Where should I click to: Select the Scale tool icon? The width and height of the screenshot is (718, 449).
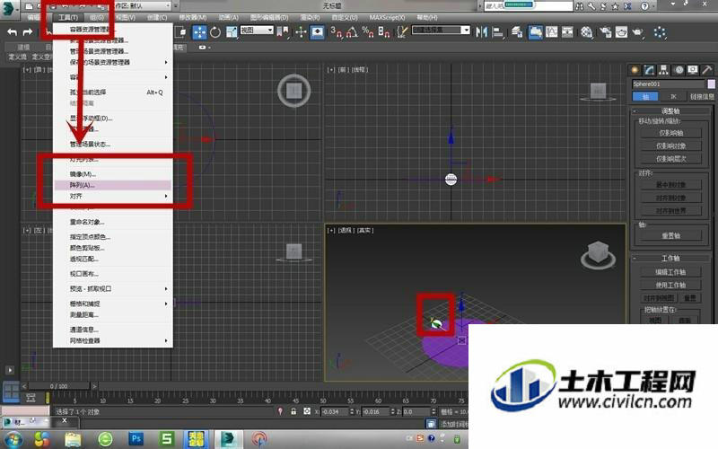click(232, 32)
